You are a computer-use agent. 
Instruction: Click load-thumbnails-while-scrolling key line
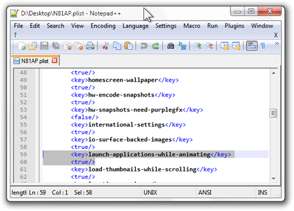(x=144, y=170)
